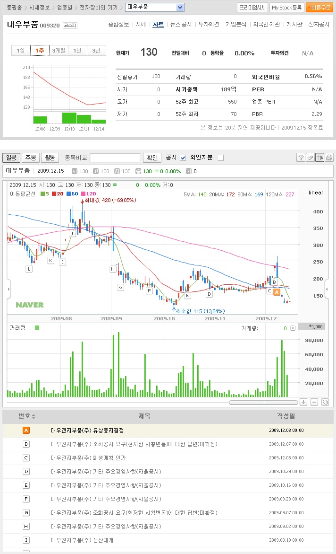The height and width of the screenshot is (554, 336).
Task: Click the 확인 confirm button
Action: point(152,158)
